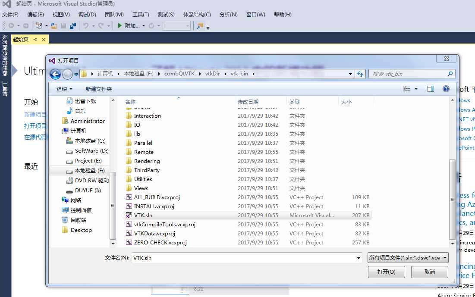Select Local Disk (C:) in tree
475x297 pixels.
tap(85, 141)
